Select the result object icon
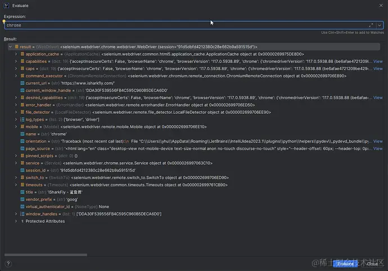This screenshot has height=271, width=388. click(x=16, y=47)
